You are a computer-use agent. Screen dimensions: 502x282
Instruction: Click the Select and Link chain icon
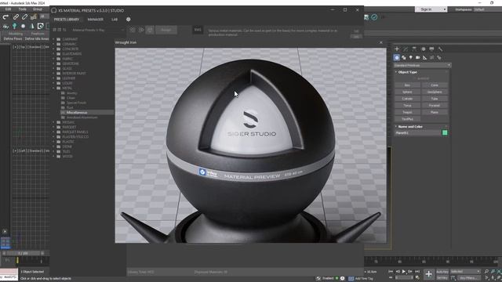tap(16, 17)
